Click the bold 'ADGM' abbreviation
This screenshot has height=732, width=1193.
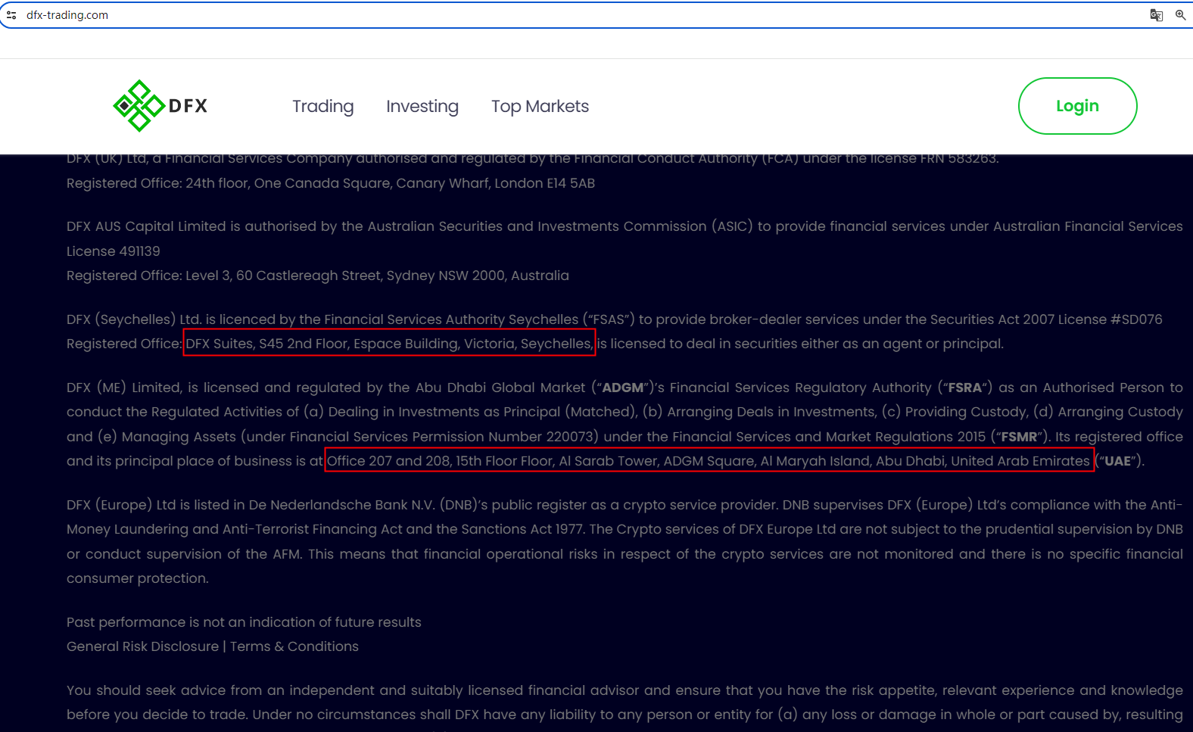point(623,388)
